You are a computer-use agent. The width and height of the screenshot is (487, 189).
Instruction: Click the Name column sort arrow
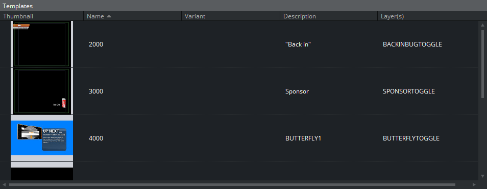coord(109,16)
